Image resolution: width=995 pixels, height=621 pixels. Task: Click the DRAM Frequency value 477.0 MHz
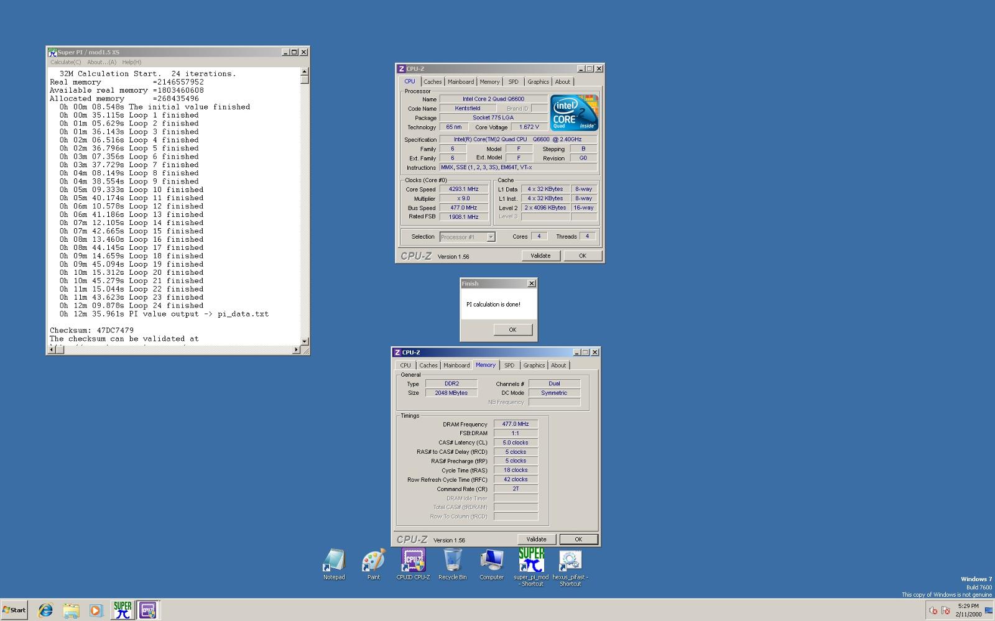[516, 424]
